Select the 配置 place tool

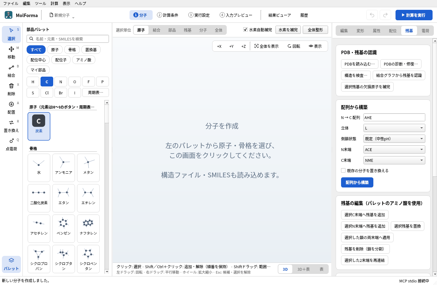11,108
